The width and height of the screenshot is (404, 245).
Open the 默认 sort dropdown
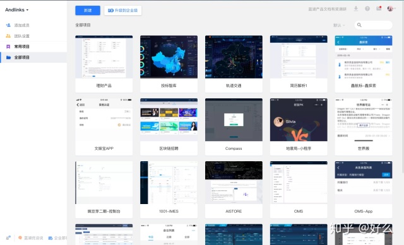click(x=339, y=25)
